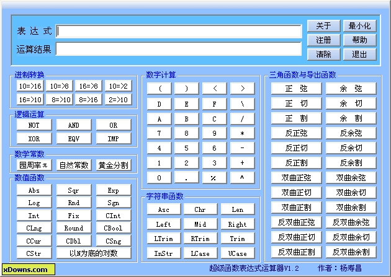Insert the Mid string function
Viewport: 391px width, 277px height.
coord(200,224)
